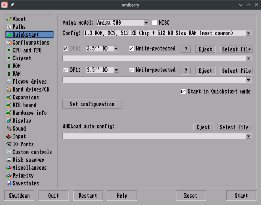The image size is (261, 205).
Task: Click the Miscellaneous colored blocks icon
Action: point(9,167)
